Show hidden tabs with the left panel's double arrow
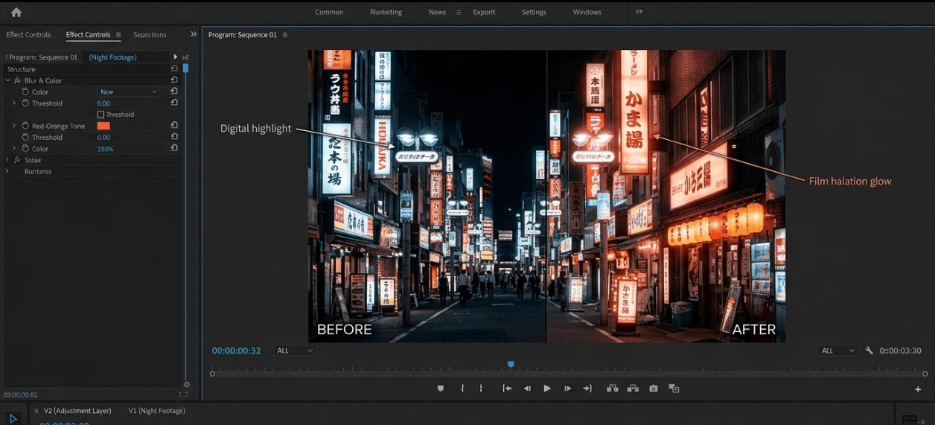Viewport: 935px width, 425px height. coord(194,34)
